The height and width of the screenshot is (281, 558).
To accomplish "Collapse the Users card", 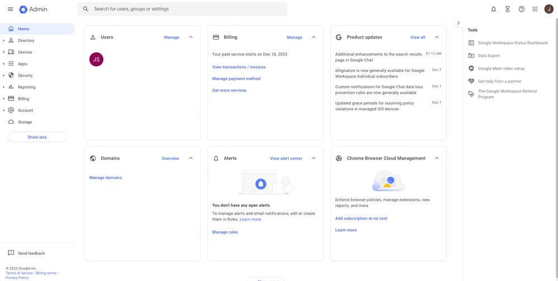I will pyautogui.click(x=191, y=37).
